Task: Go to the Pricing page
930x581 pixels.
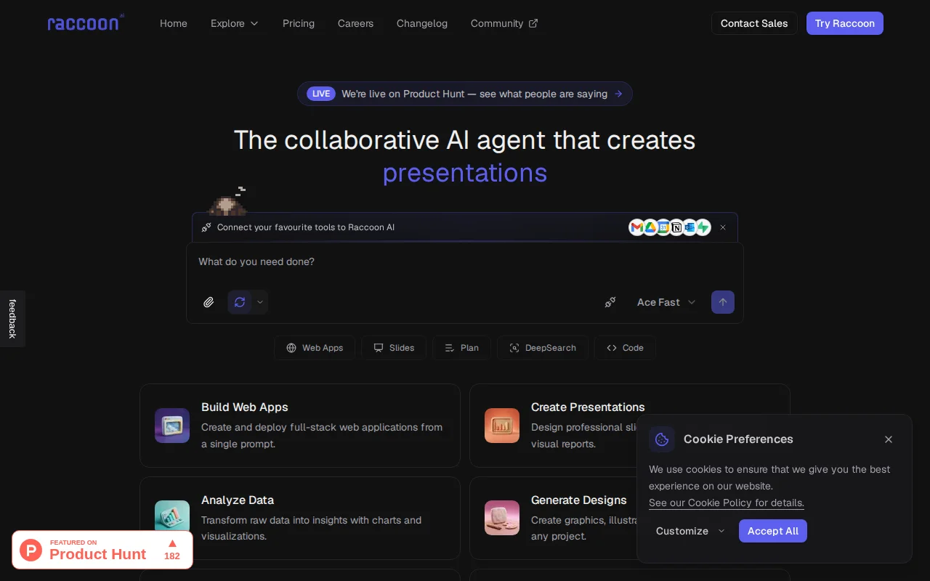Action: (299, 23)
